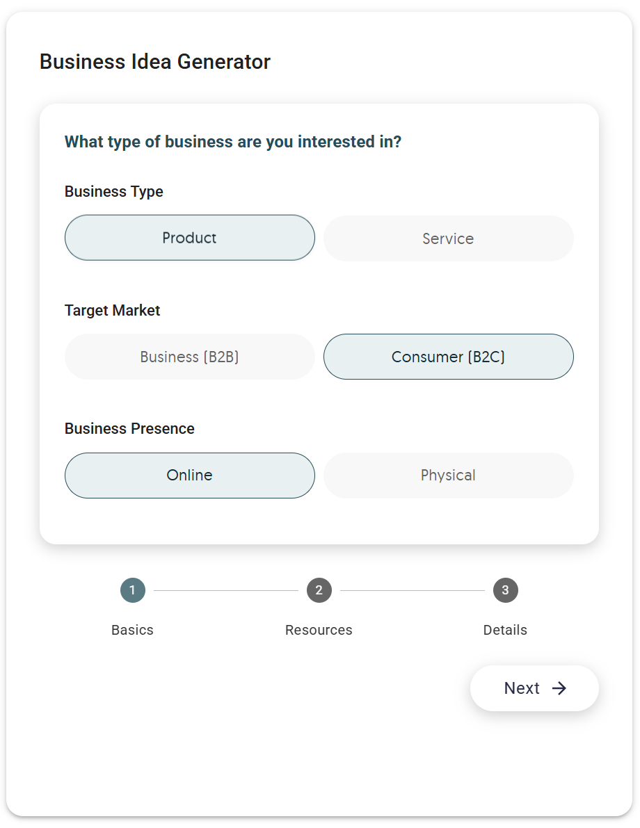Viewport: 640px width, 828px height.
Task: Click the Resources step label
Action: 319,630
